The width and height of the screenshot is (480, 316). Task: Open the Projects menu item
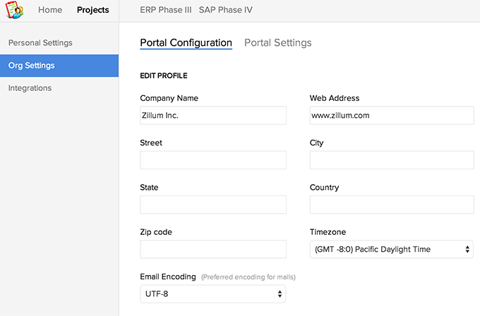tap(93, 10)
